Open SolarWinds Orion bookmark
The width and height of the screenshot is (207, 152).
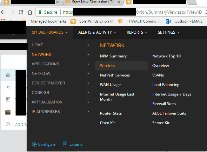[x=92, y=21]
